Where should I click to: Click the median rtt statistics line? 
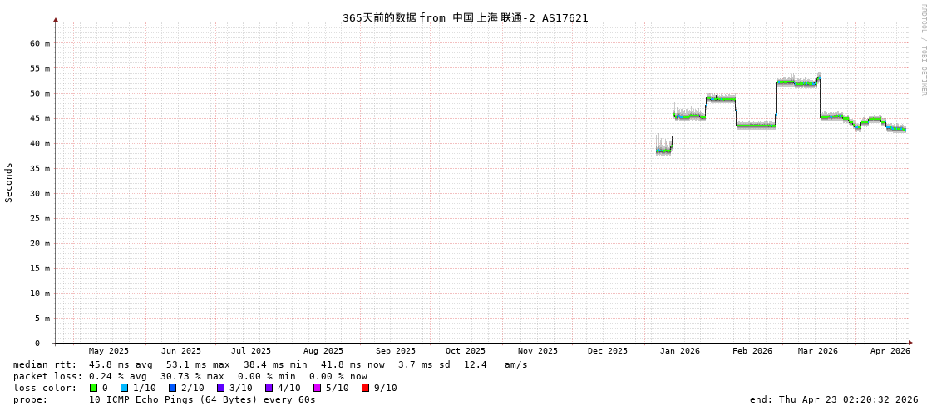point(270,364)
